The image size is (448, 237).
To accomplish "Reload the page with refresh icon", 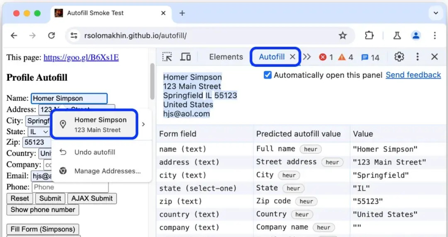I will (51, 35).
